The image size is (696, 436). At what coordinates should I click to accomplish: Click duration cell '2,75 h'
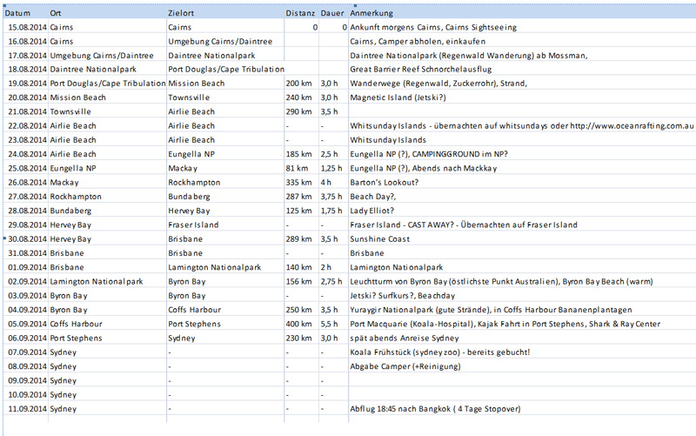pos(331,282)
